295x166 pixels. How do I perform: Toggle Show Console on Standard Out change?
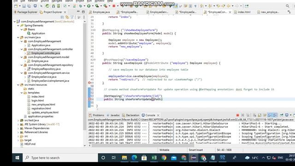pos(270,115)
